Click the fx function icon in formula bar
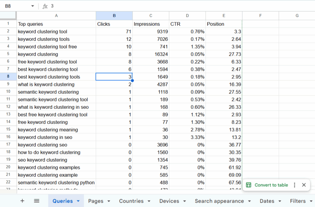315x207 pixels. coord(45,6)
